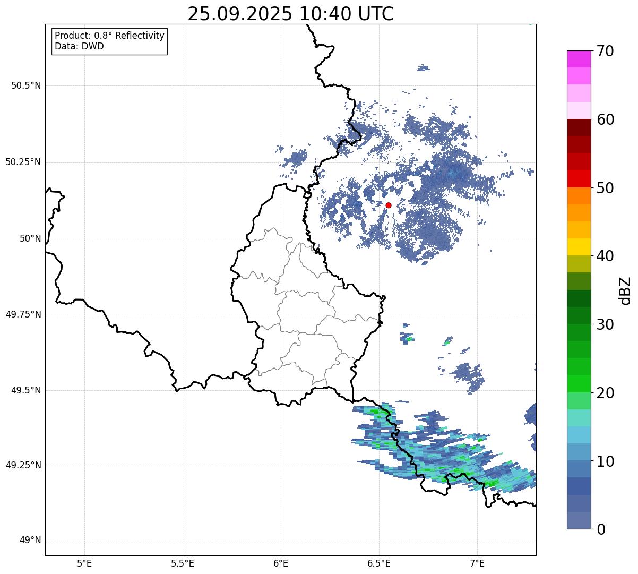Click the title '25.09.2025 10:40 UTC'
The image size is (638, 574).
[x=291, y=13]
